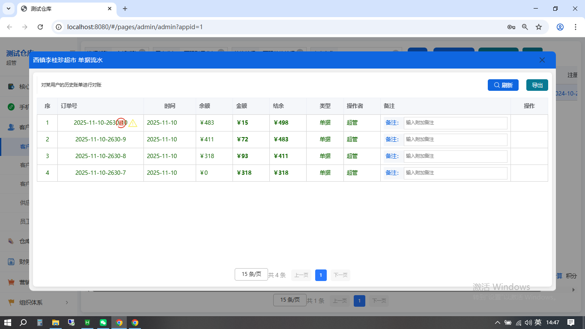
Task: Open order link 2025-11-10-2630-8
Action: pyautogui.click(x=101, y=156)
